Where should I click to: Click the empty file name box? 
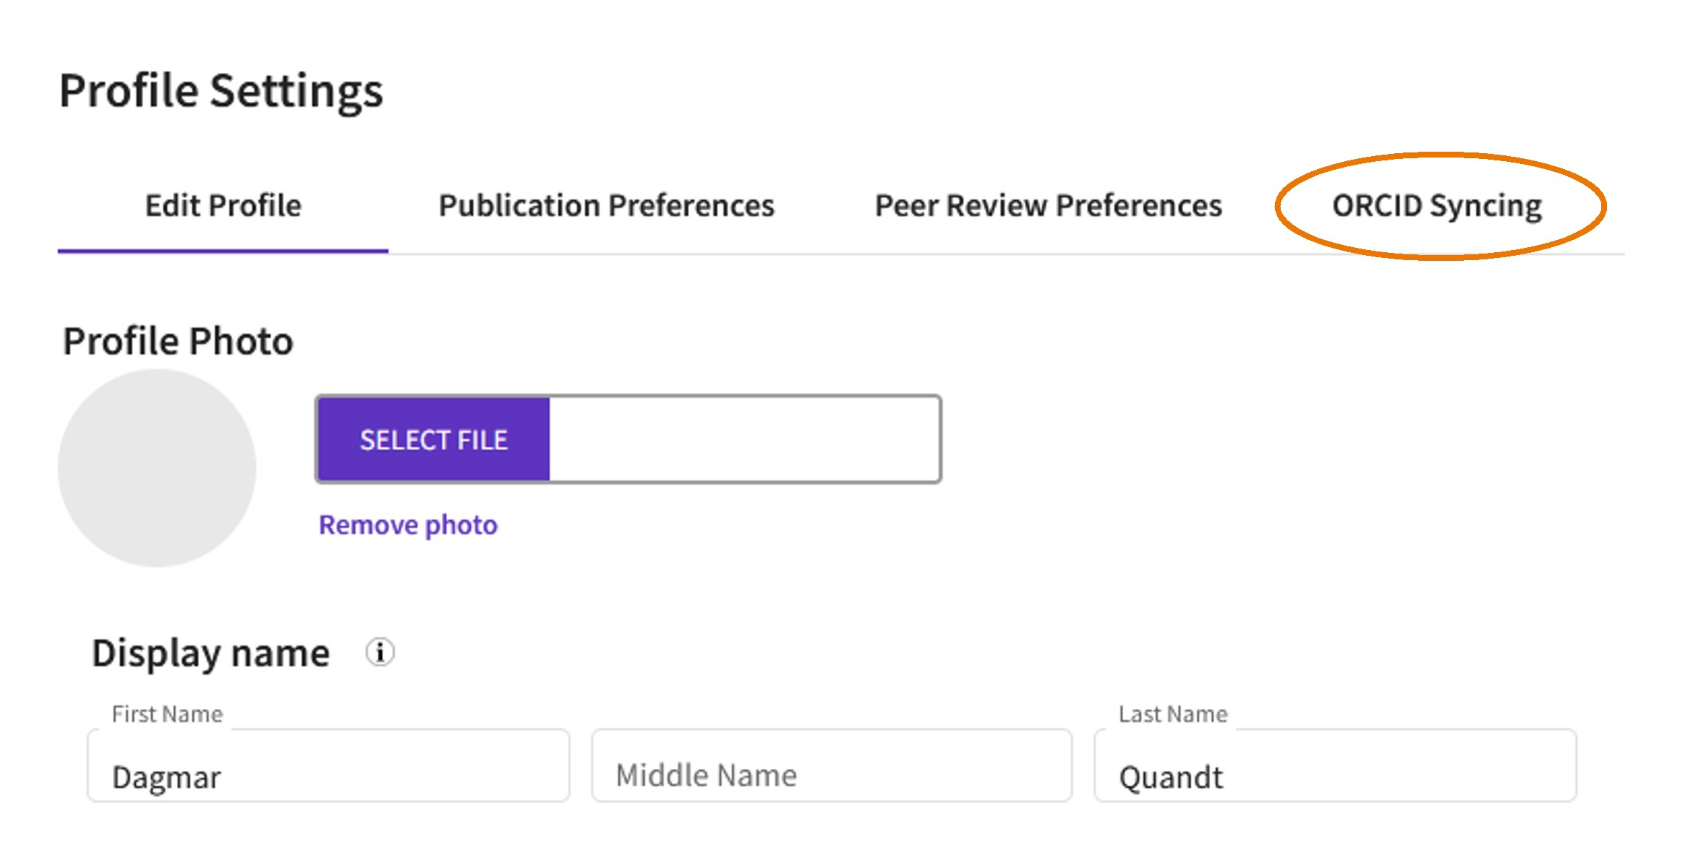tap(744, 439)
